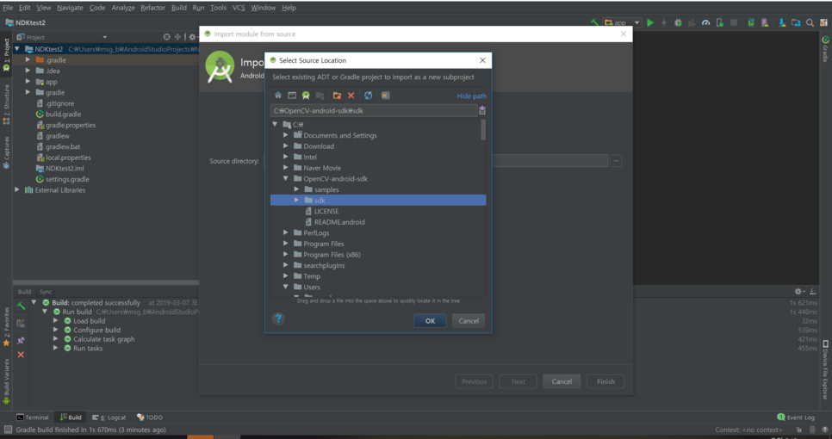This screenshot has width=832, height=439.
Task: Click the green Run app triangle icon
Action: click(650, 22)
